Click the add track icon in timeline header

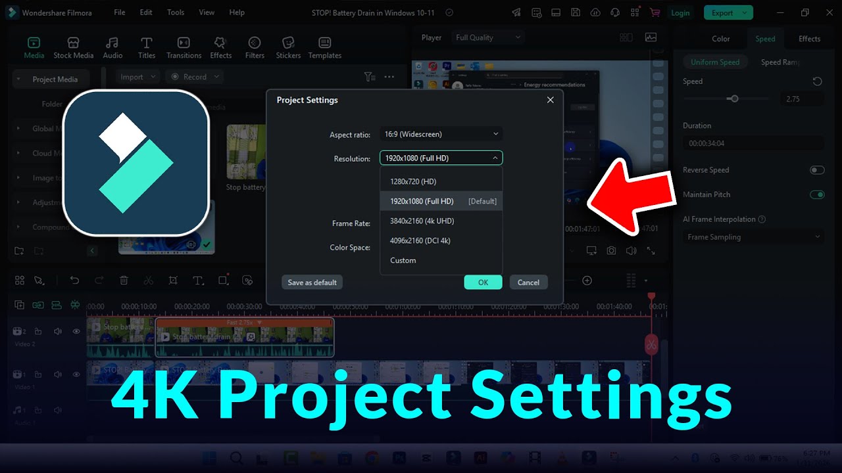(19, 305)
